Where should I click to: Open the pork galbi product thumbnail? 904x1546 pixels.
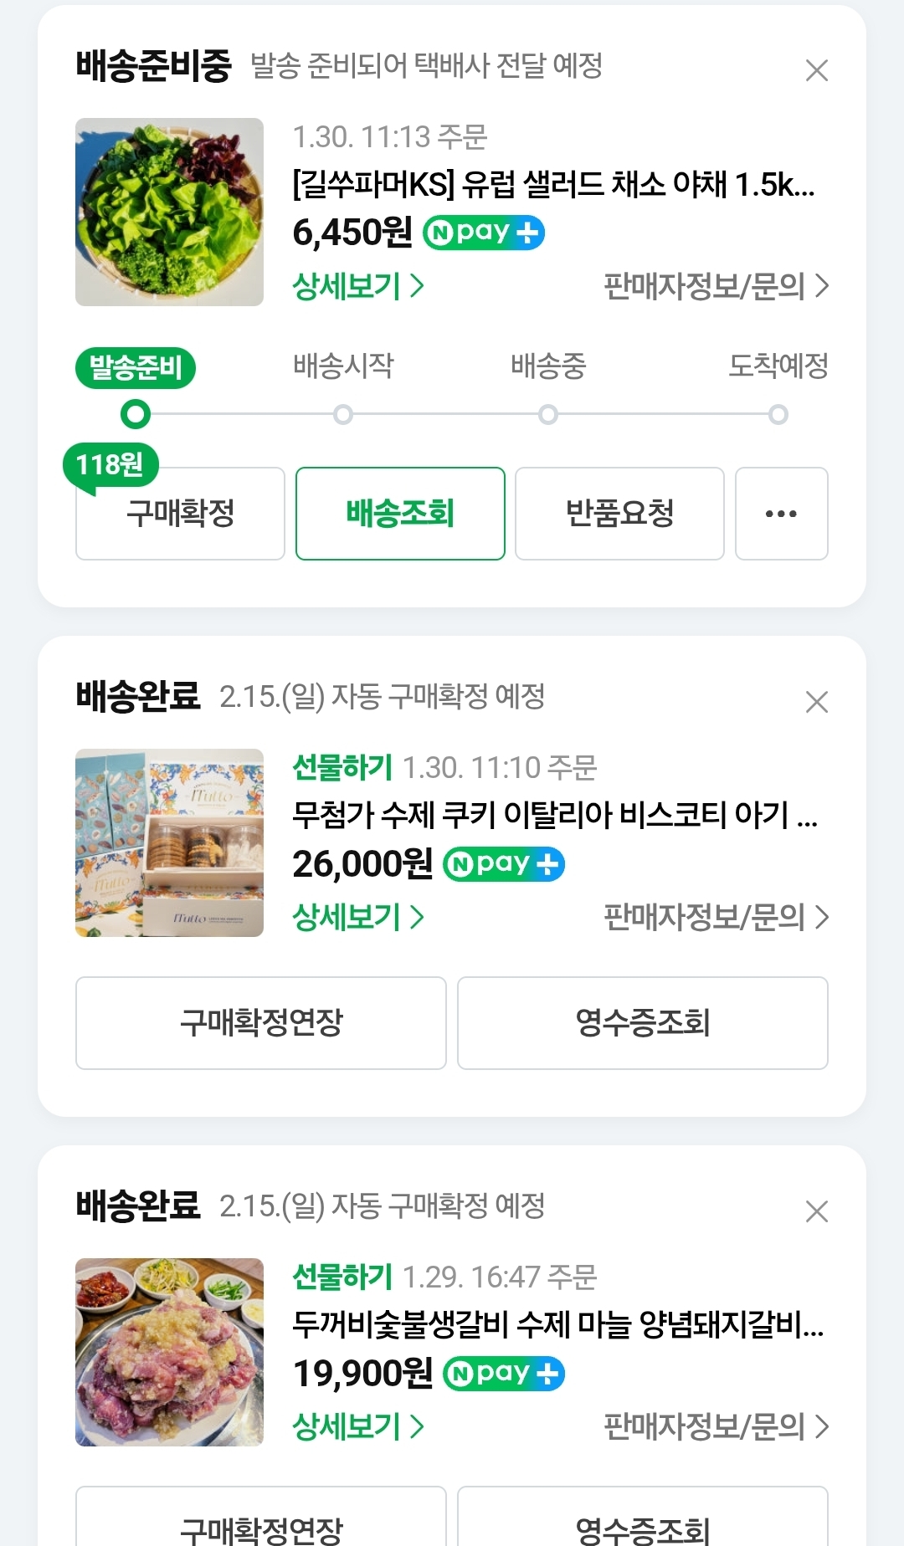[x=169, y=1352]
